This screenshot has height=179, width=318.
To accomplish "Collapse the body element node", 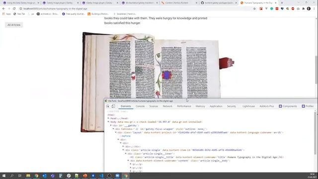I will [108, 122].
